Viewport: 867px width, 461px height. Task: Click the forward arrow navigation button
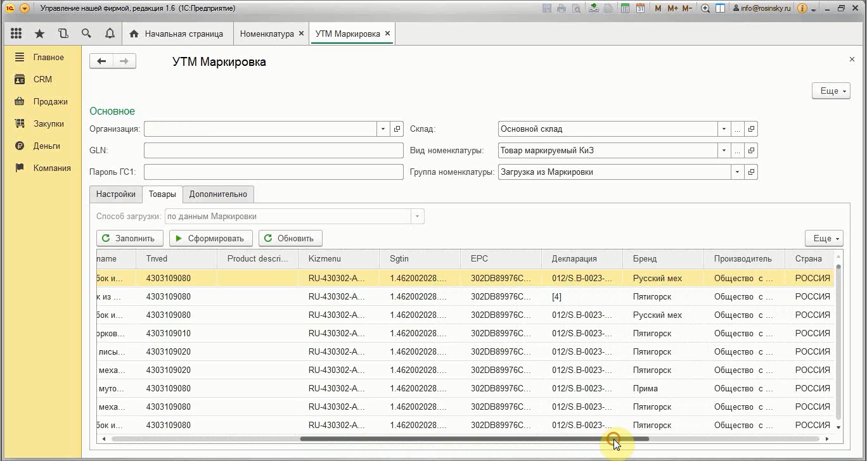(124, 61)
